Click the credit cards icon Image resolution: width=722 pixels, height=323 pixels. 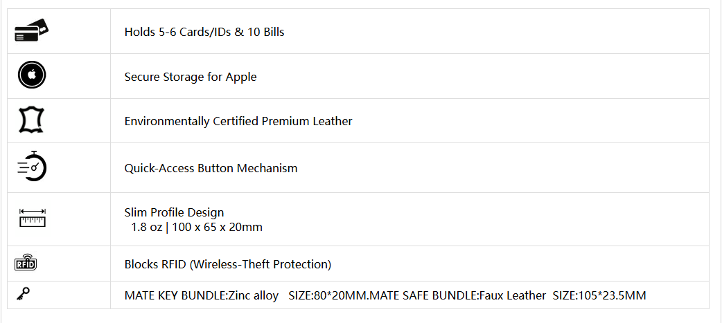[31, 30]
